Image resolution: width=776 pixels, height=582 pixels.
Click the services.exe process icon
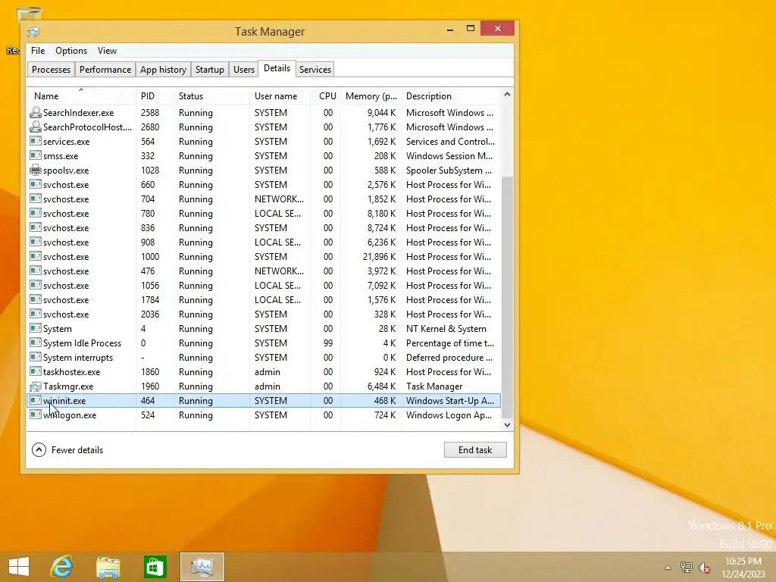(35, 141)
